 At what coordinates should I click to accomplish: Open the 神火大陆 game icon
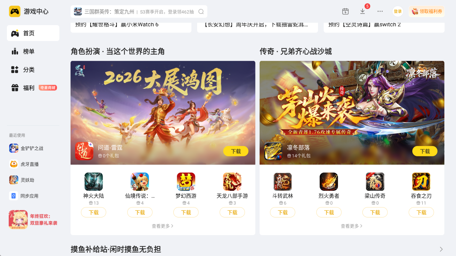point(94,182)
